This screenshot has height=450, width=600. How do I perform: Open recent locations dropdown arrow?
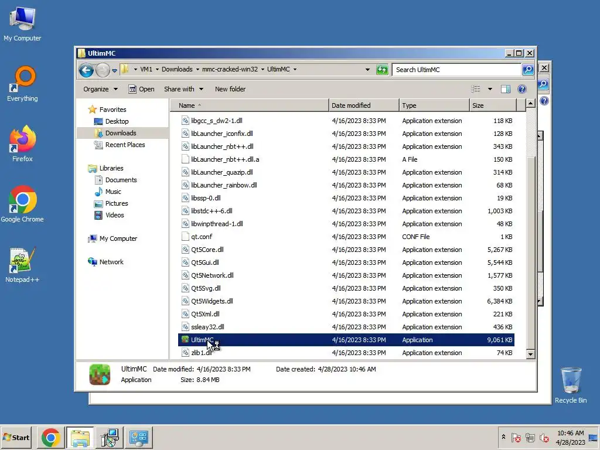(114, 70)
